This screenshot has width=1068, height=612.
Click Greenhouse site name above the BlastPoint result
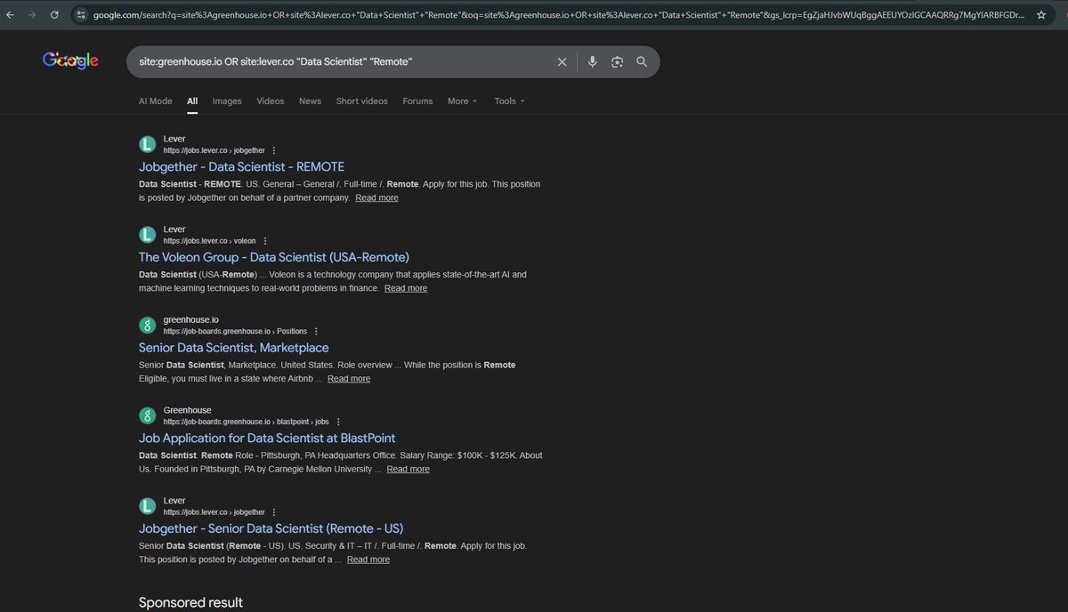coord(188,410)
